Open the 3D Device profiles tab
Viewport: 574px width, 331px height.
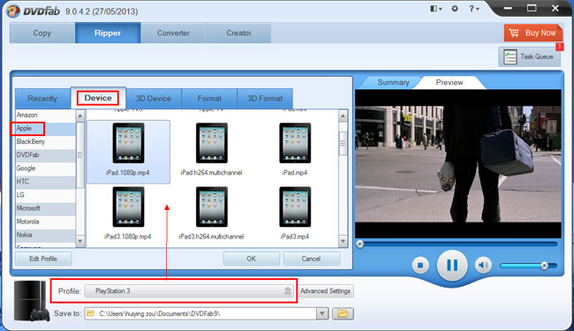click(154, 99)
